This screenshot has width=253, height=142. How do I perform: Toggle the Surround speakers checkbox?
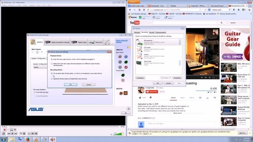34,96
